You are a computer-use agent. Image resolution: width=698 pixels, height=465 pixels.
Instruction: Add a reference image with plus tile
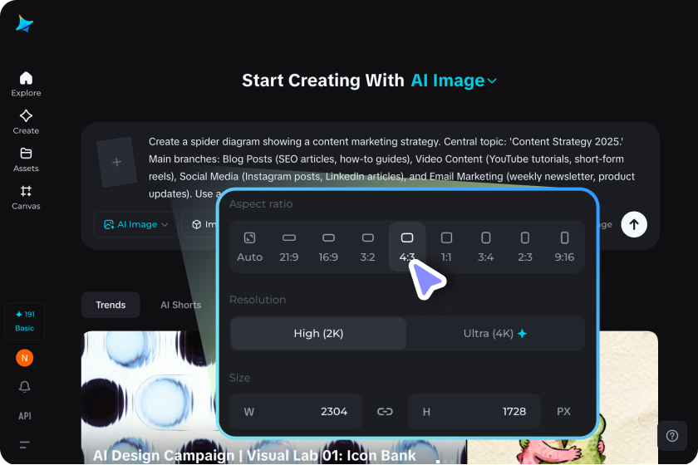pos(116,162)
